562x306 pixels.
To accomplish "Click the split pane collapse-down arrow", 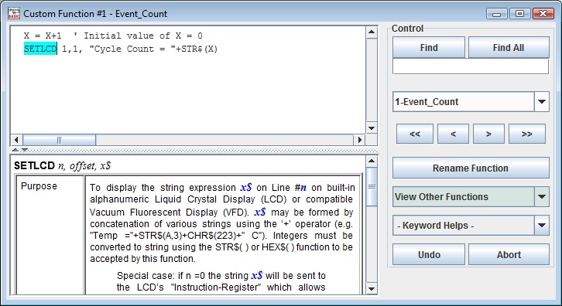I will tap(24, 150).
